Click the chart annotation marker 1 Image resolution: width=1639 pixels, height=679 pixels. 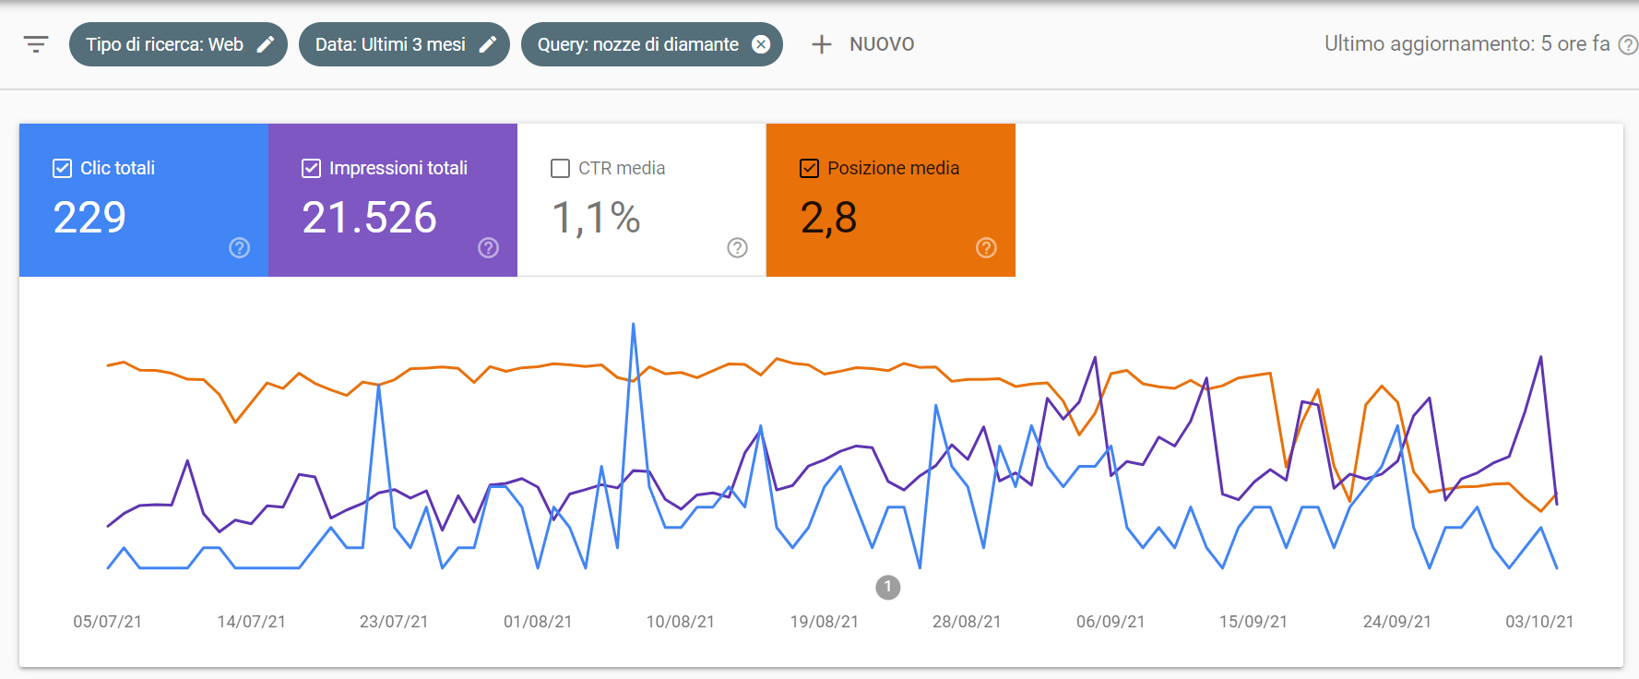(888, 587)
